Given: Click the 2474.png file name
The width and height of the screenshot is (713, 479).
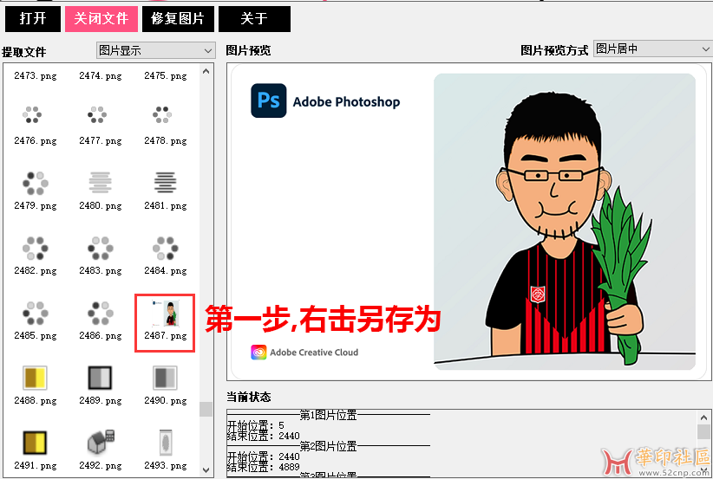Looking at the screenshot, I should coord(101,76).
